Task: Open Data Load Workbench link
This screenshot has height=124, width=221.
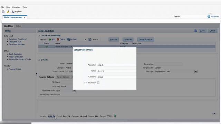Action: (x=18, y=39)
